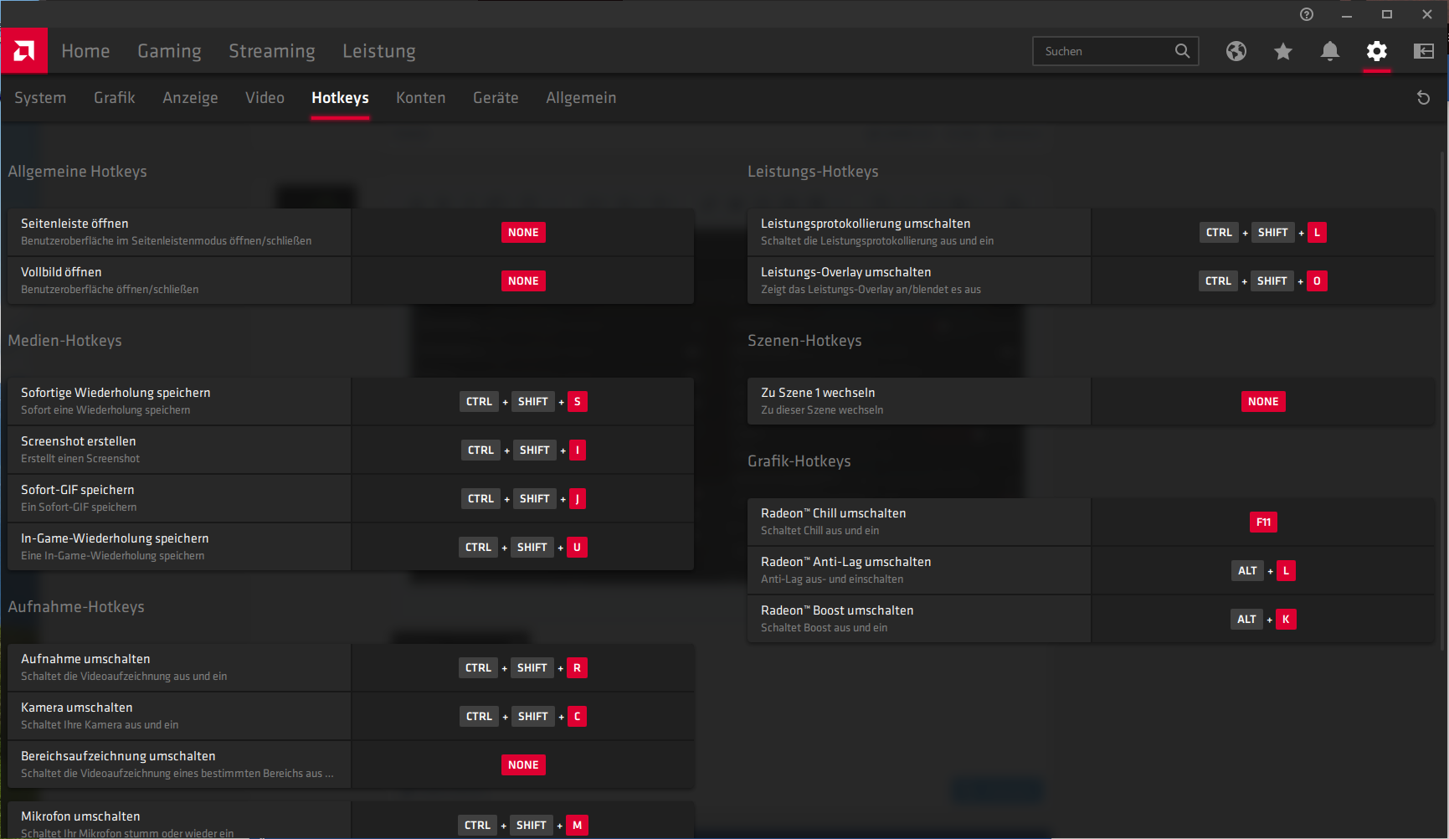Edit the CTRL+SHIFT+I screenshot hotkey binding
This screenshot has height=839, width=1449.
[523, 450]
